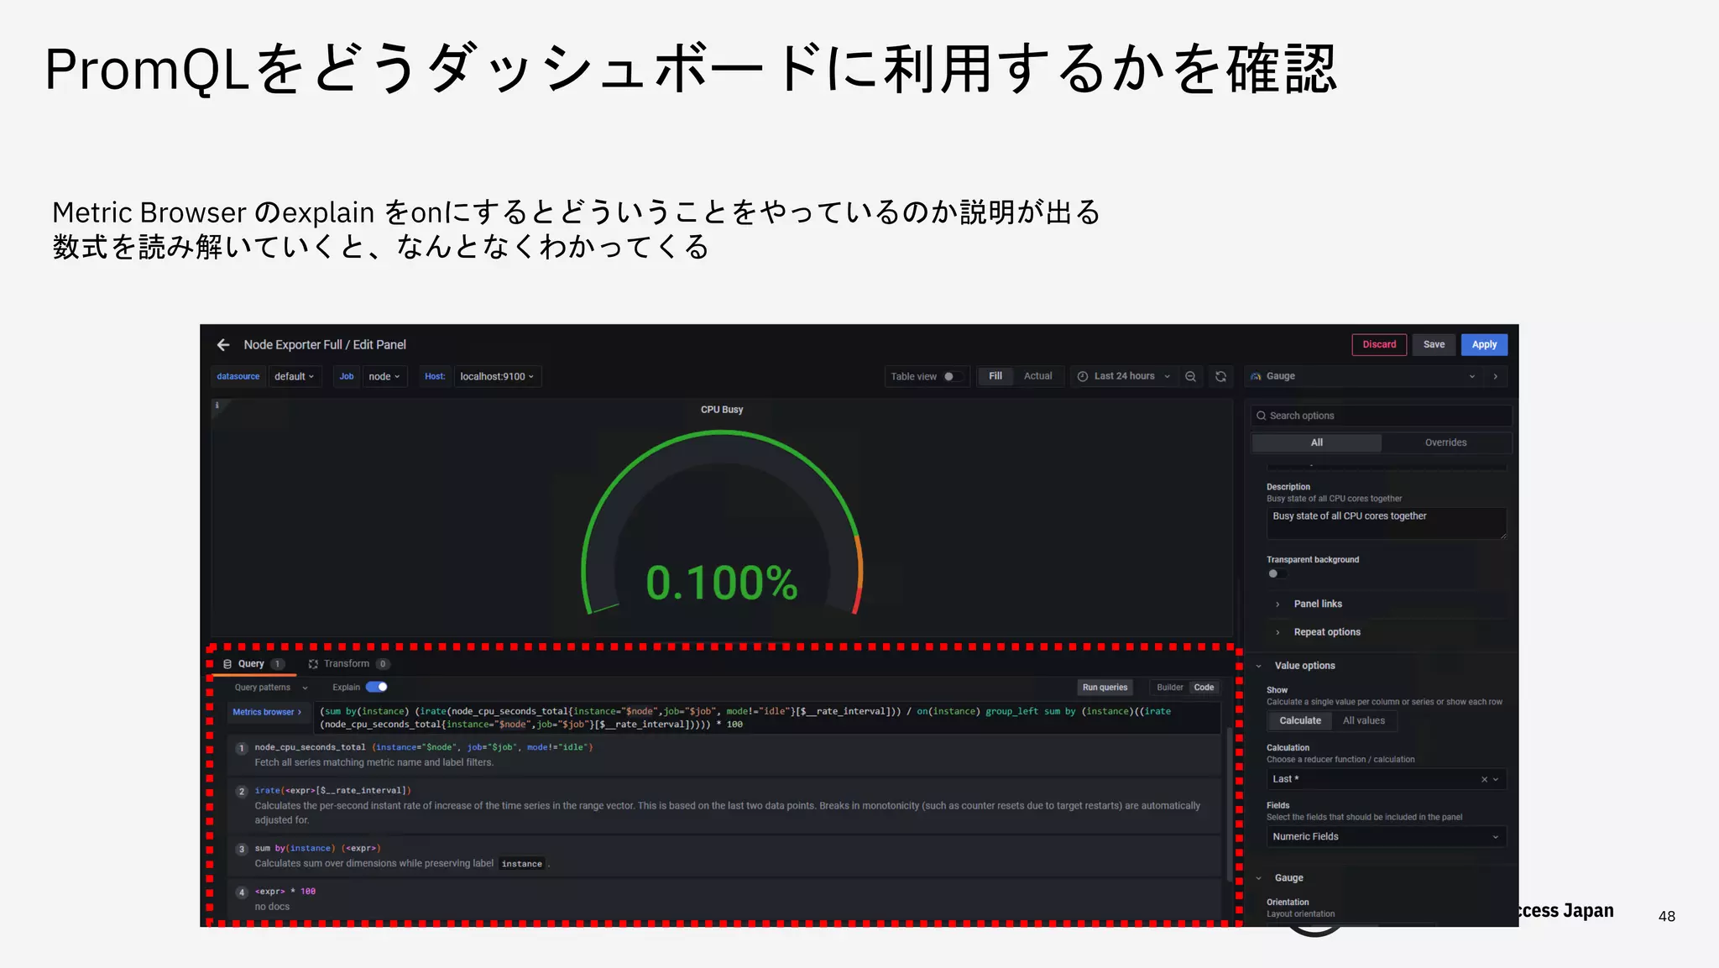Refresh the dashboard with the refresh icon
Screen dimensions: 1719x968
point(1221,377)
